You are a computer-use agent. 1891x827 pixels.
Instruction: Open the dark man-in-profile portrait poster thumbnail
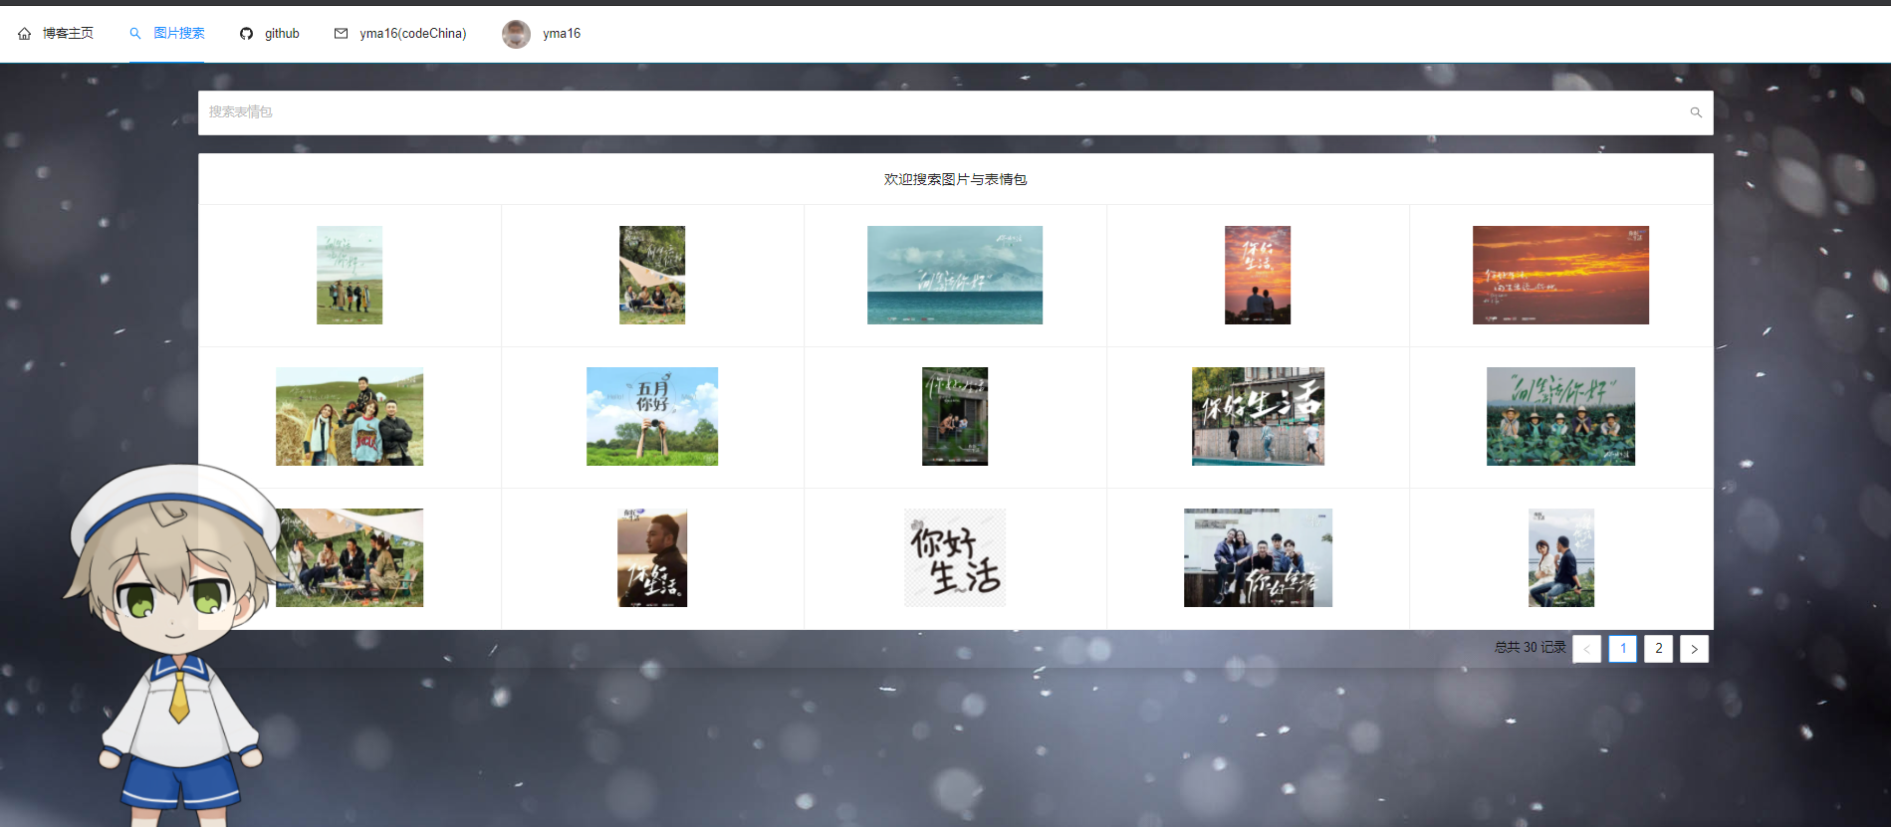pos(652,557)
